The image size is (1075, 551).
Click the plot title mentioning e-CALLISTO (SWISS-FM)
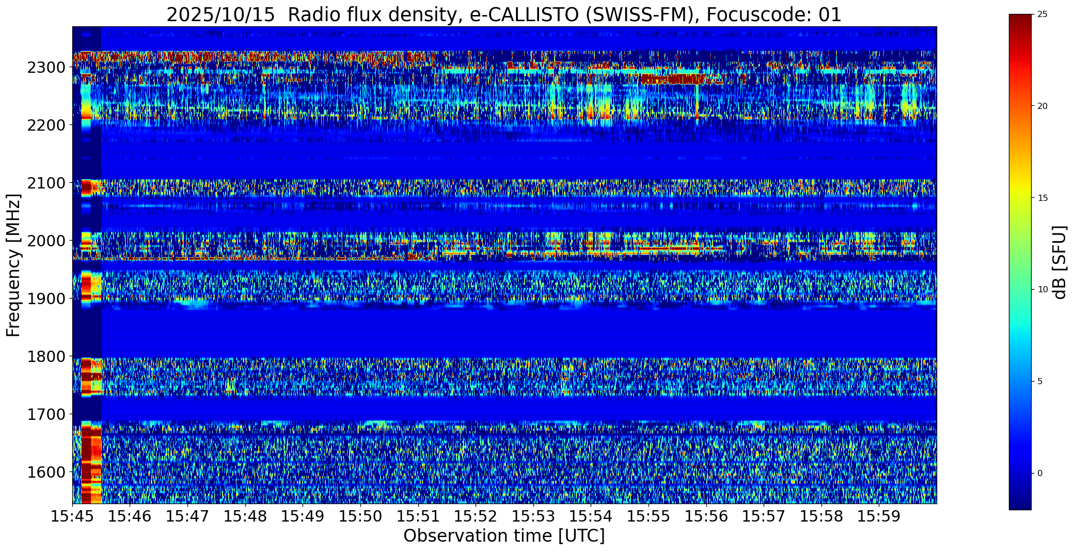tap(504, 14)
